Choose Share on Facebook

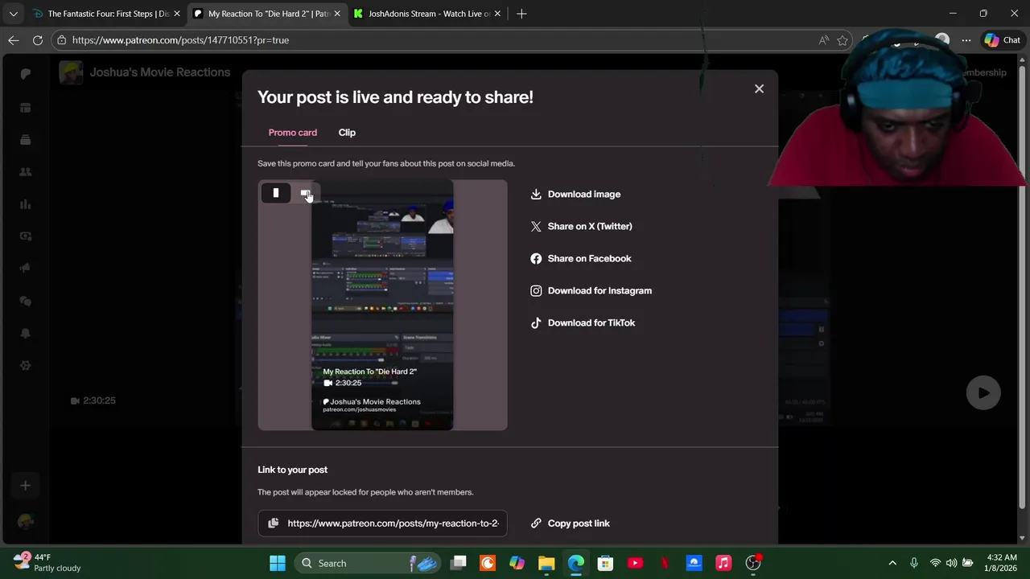[x=589, y=258]
